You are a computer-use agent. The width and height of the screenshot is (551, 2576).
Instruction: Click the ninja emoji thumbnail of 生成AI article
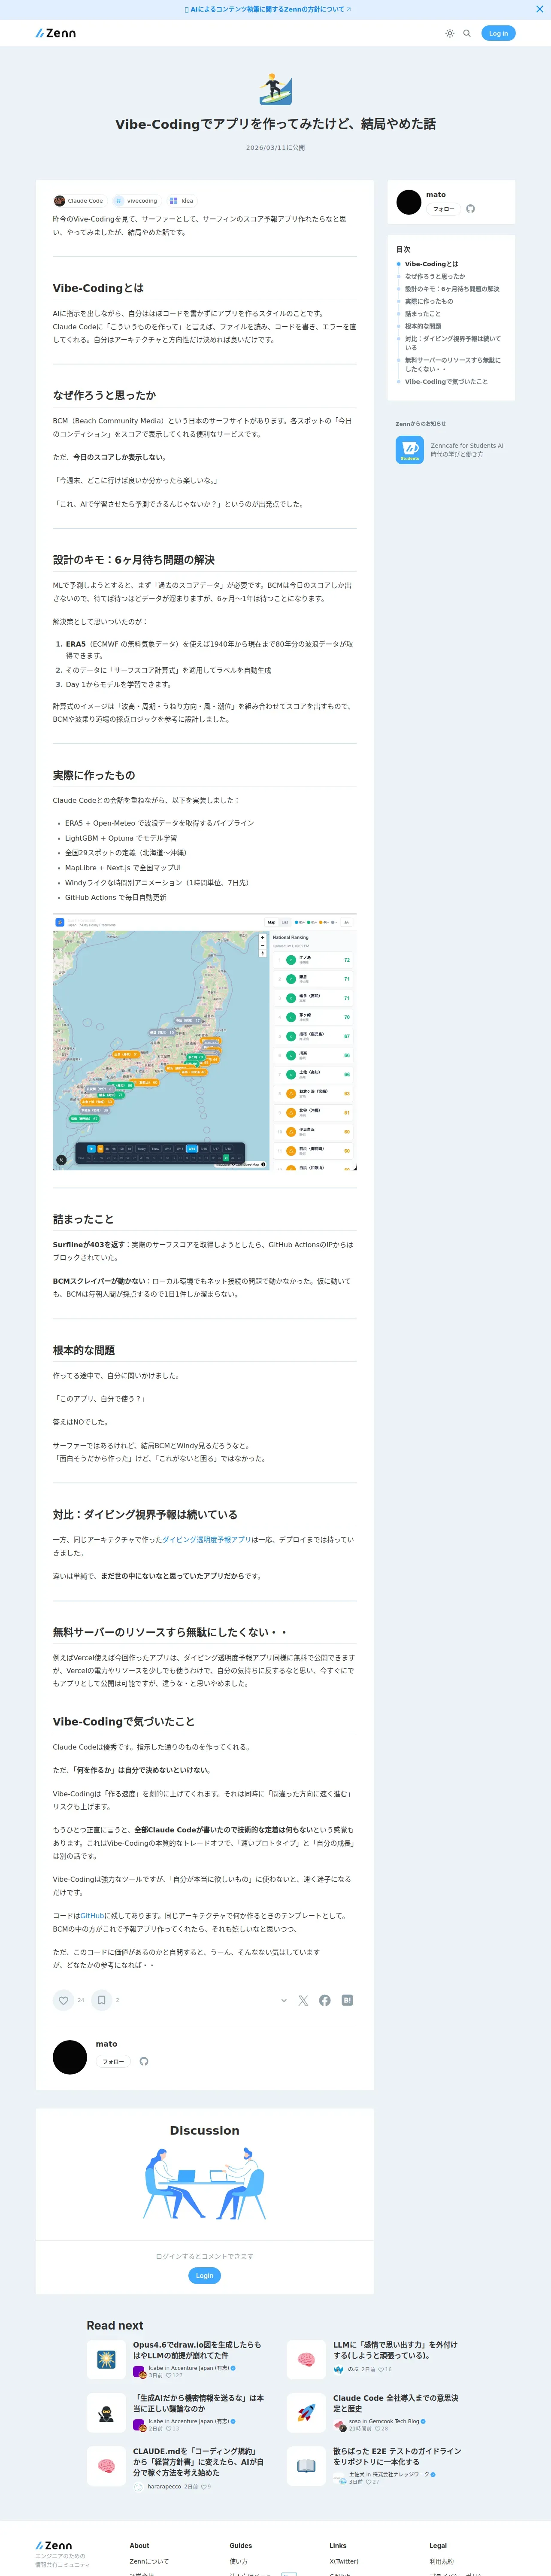tap(106, 2413)
